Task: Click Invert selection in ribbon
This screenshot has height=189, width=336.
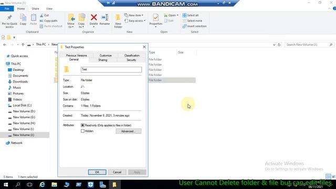Action: click(195, 26)
